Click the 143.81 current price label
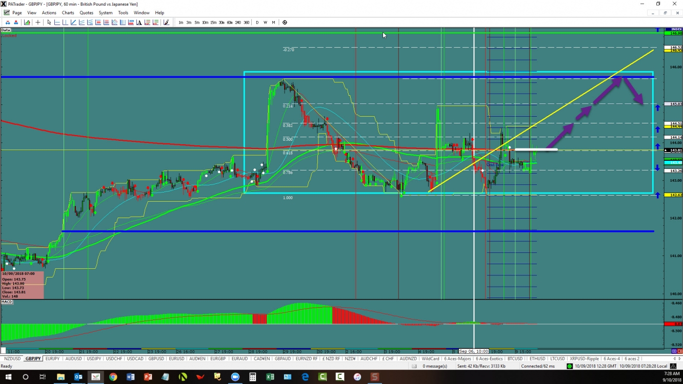The width and height of the screenshot is (683, 384). click(x=673, y=150)
